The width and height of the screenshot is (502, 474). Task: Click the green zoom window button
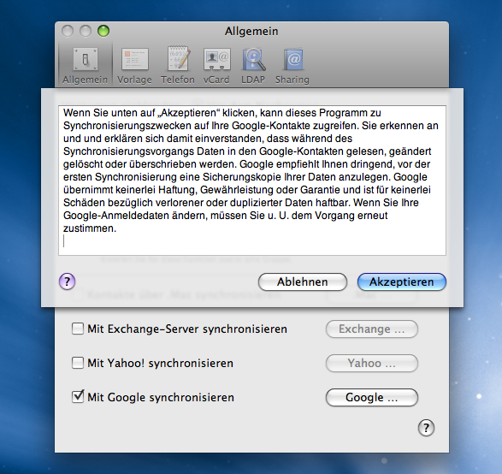[103, 31]
